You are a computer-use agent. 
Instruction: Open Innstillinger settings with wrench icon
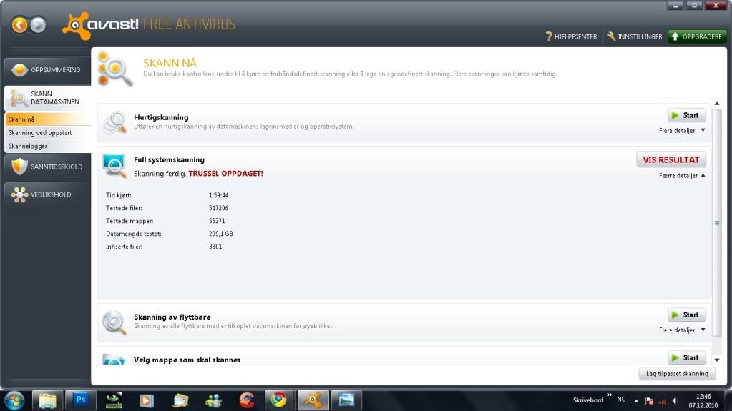point(634,36)
